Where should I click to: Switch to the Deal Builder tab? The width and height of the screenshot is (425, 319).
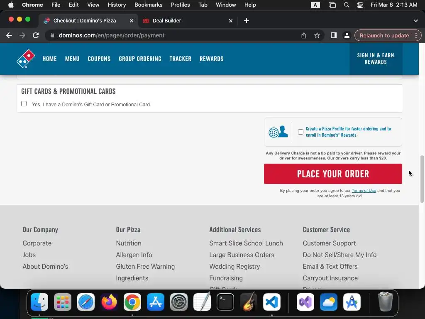tap(187, 21)
